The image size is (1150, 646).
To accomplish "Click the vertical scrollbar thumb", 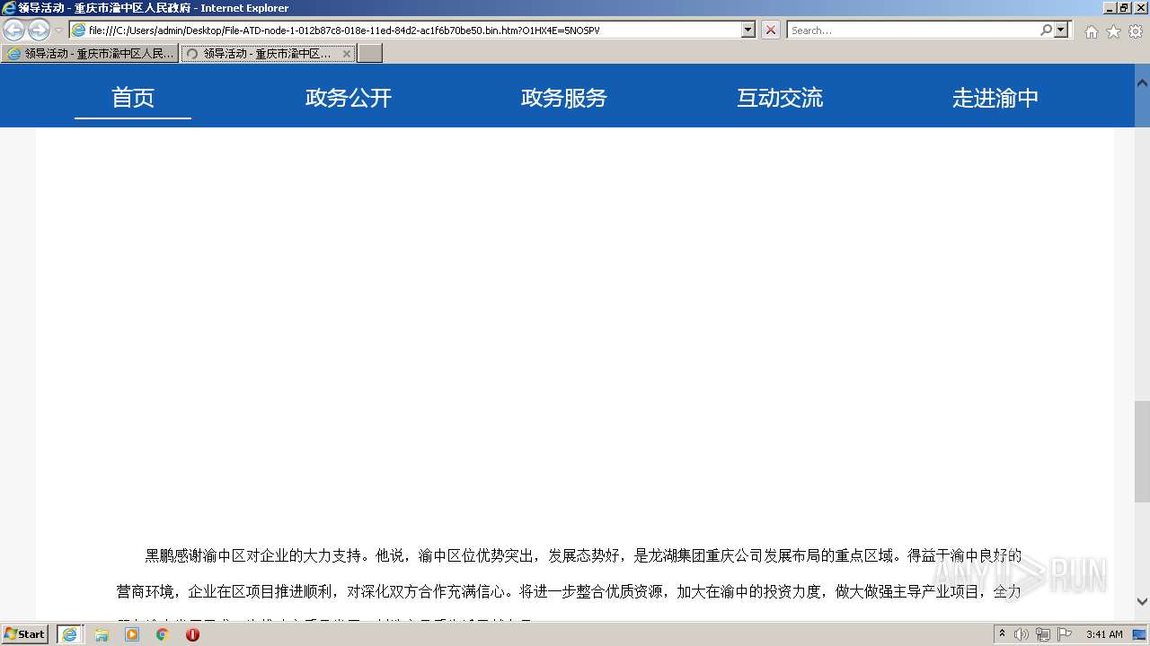I will (1142, 451).
